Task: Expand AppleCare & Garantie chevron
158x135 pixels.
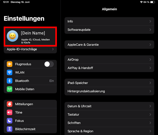Action: pos(150,44)
